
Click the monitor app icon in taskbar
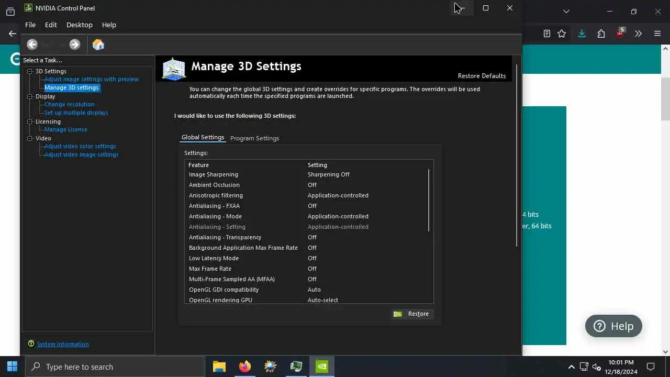[296, 367]
